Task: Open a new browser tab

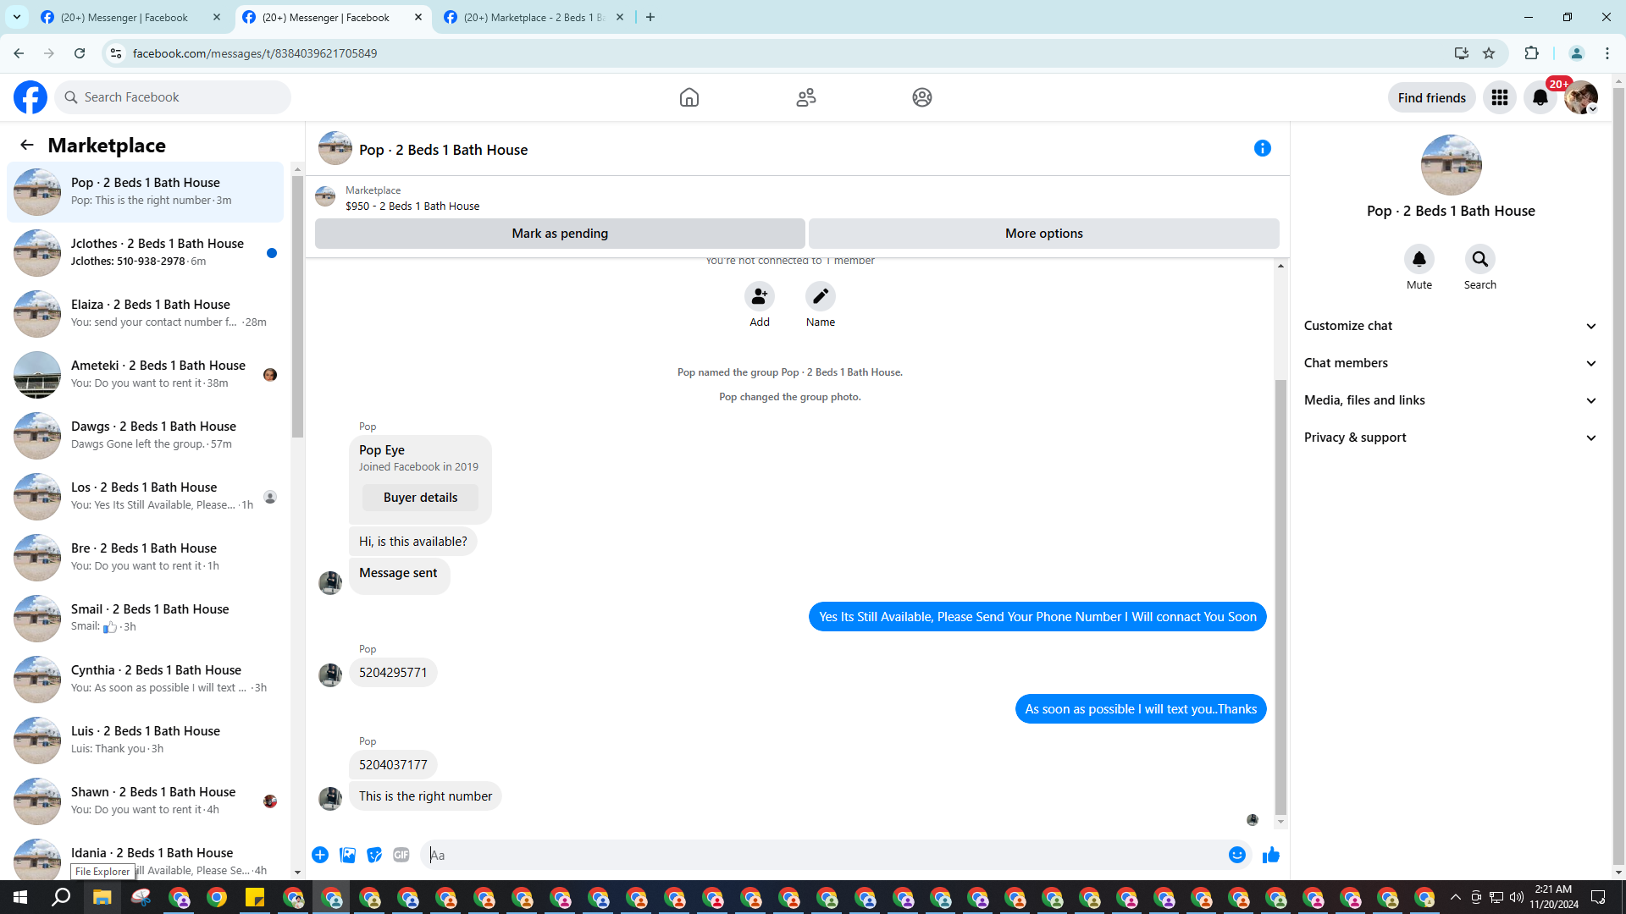Action: 650,17
